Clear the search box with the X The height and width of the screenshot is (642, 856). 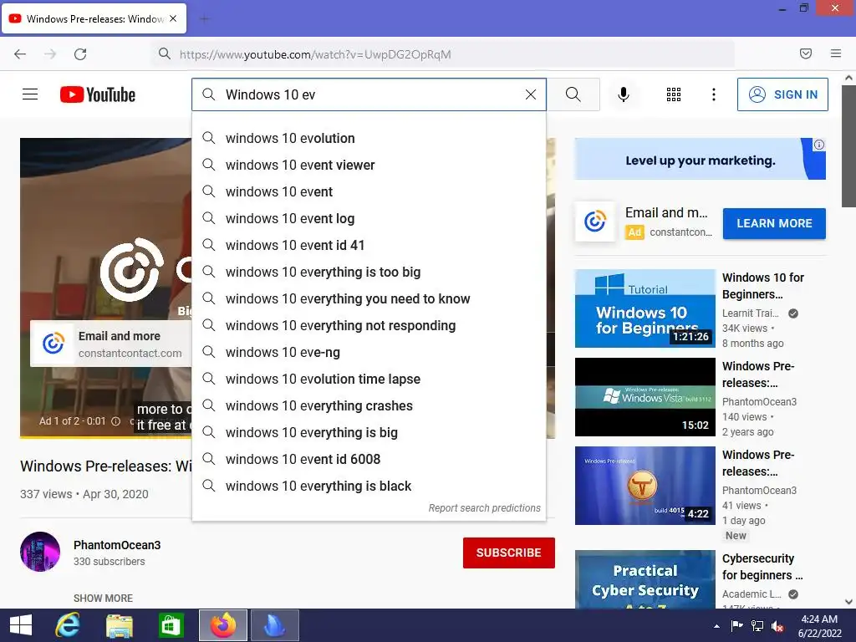pos(531,94)
